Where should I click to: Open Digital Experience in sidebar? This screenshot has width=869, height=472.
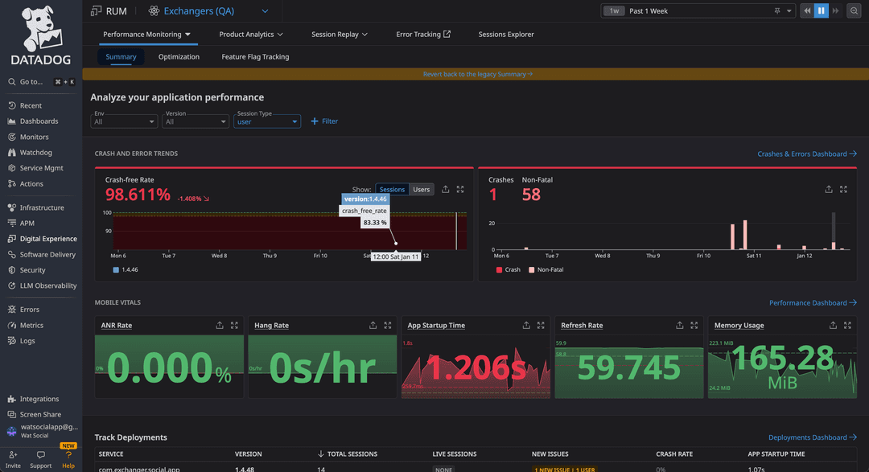tap(48, 238)
